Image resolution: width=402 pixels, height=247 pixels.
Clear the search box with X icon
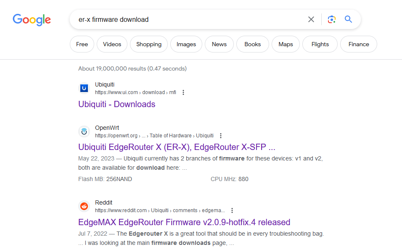pos(311,19)
